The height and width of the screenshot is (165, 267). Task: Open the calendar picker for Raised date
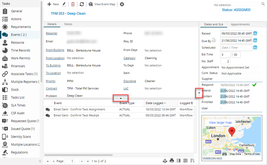(x=255, y=33)
